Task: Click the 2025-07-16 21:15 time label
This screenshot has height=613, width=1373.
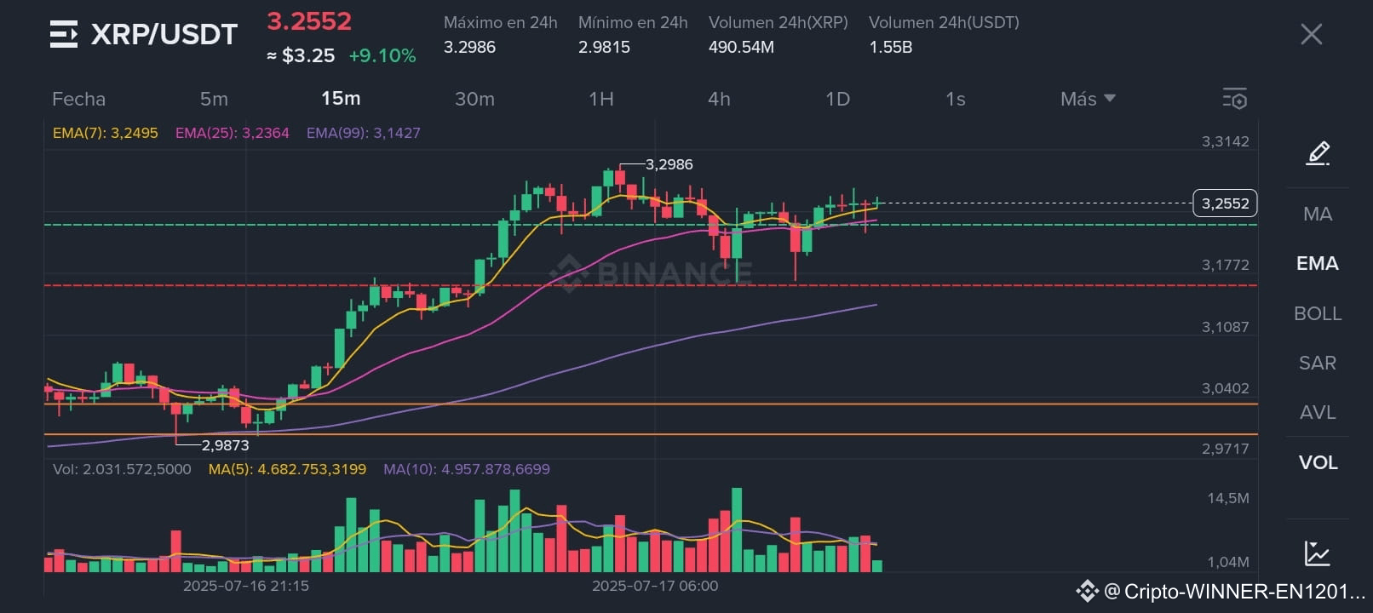Action: [x=246, y=586]
